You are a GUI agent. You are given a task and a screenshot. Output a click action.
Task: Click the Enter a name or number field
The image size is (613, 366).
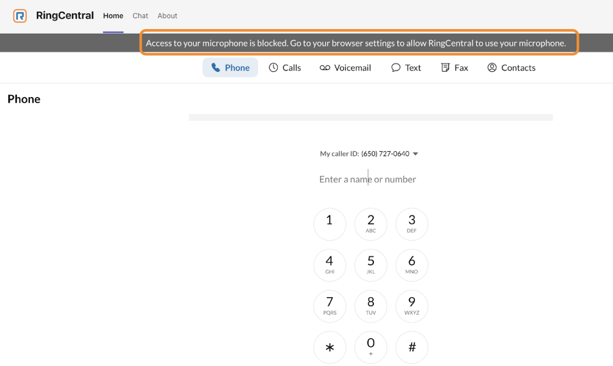(x=368, y=179)
